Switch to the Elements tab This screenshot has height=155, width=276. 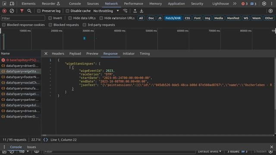(x=28, y=4)
